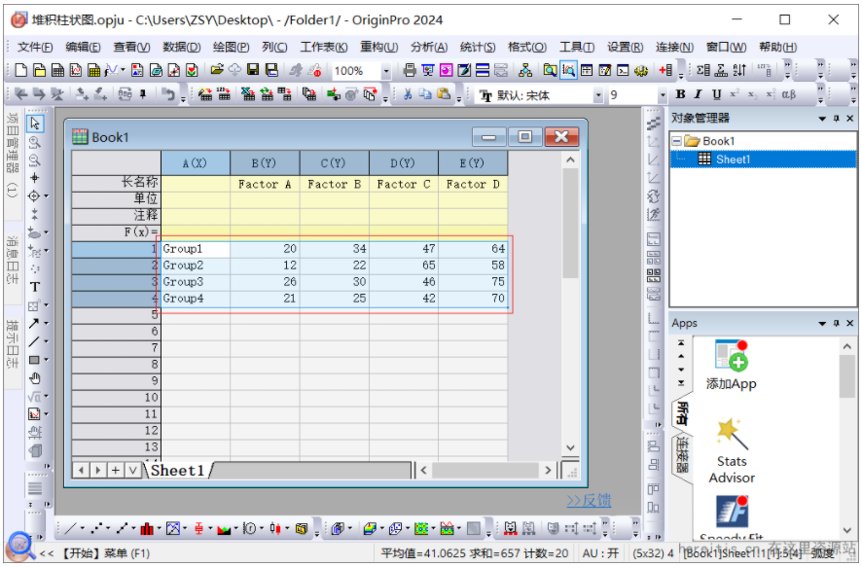Viewport: 862px width, 567px height.
Task: Toggle pin on Object Manager panel
Action: [836, 118]
